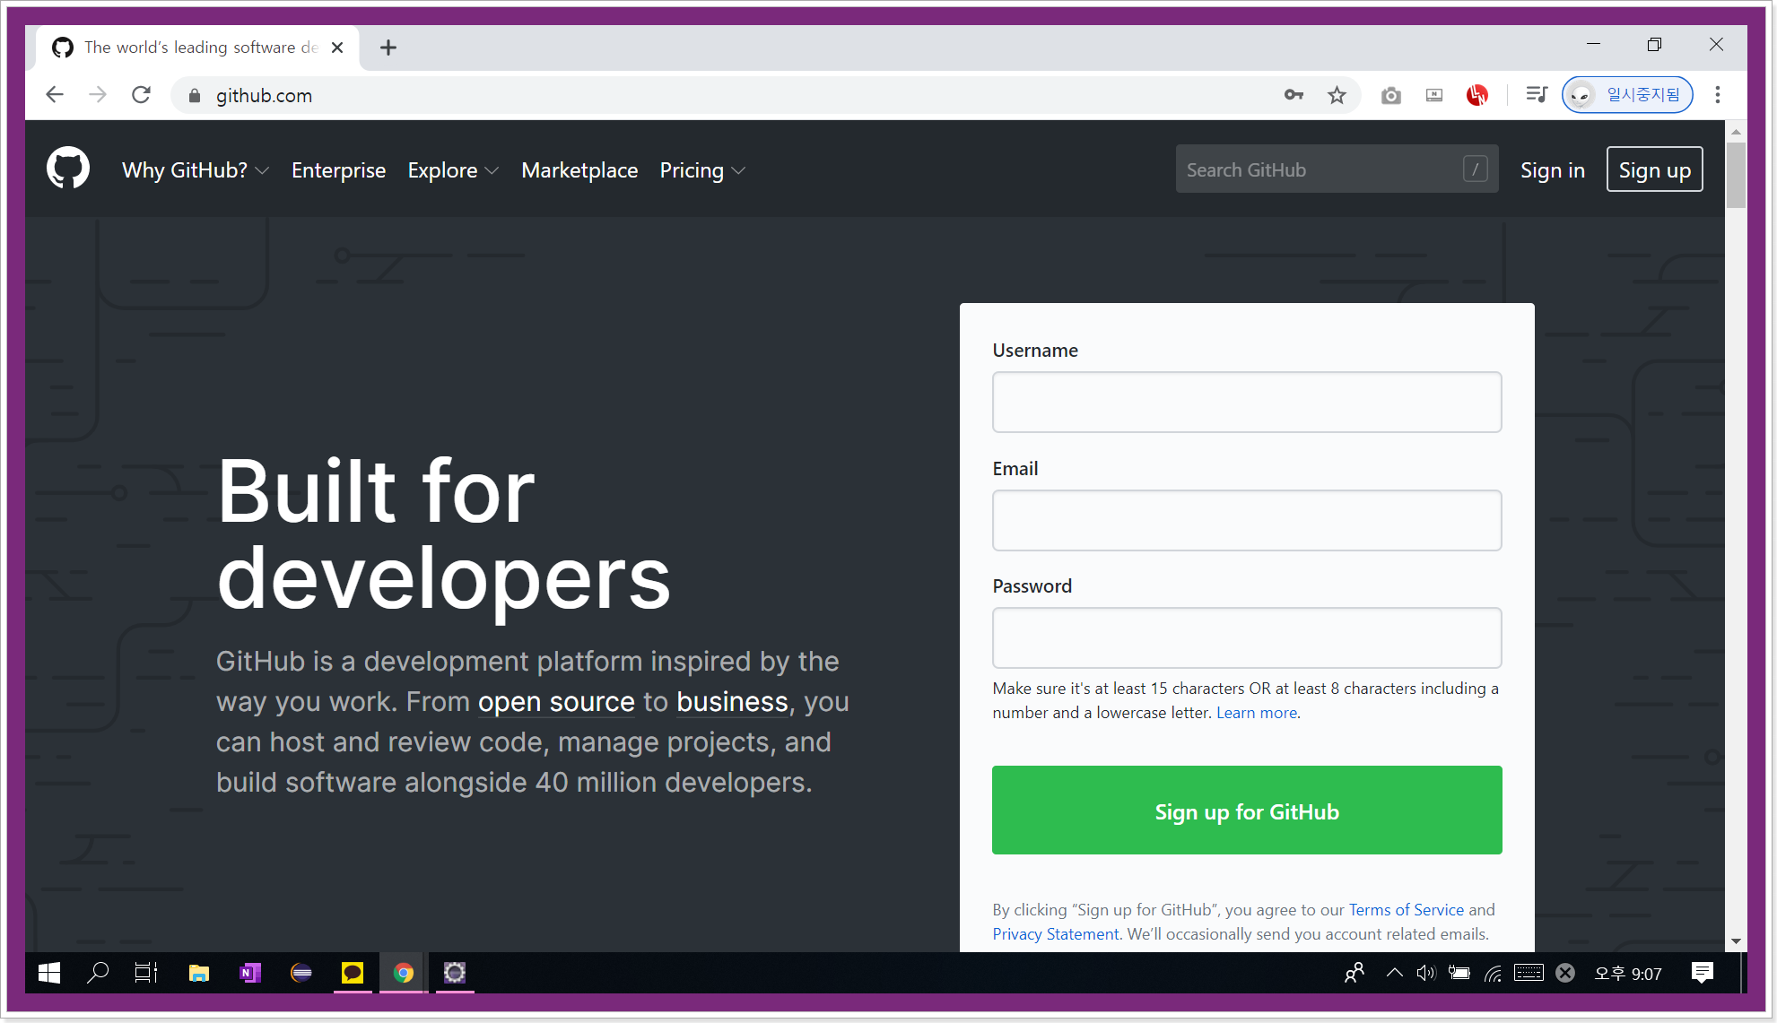
Task: Click the camera screenshot extension icon
Action: [x=1390, y=95]
